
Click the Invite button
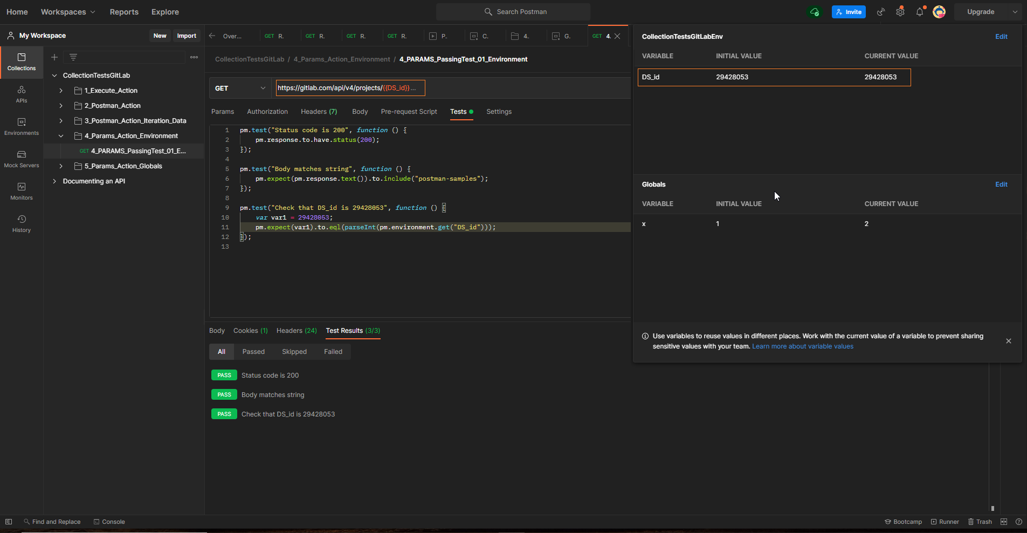tap(849, 11)
